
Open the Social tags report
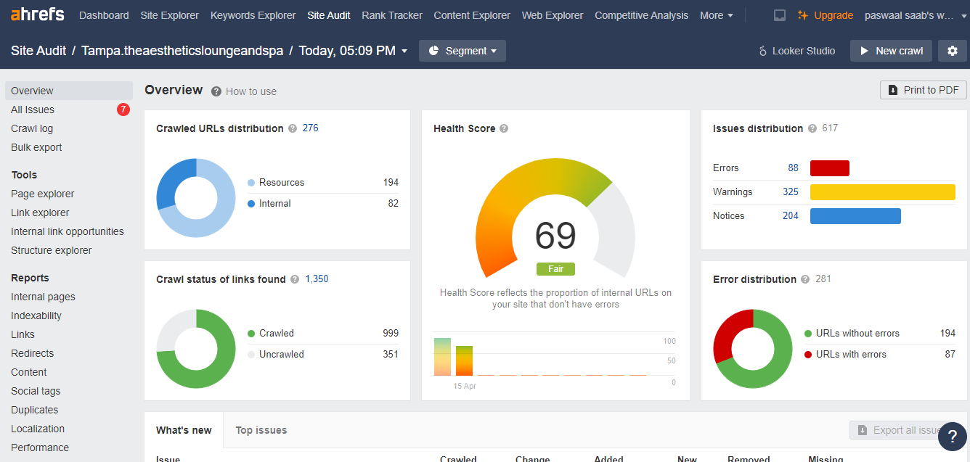click(36, 391)
